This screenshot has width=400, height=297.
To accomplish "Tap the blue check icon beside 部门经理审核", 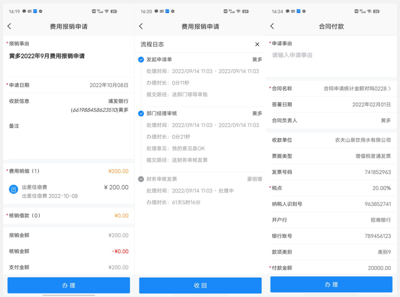I will (141, 114).
